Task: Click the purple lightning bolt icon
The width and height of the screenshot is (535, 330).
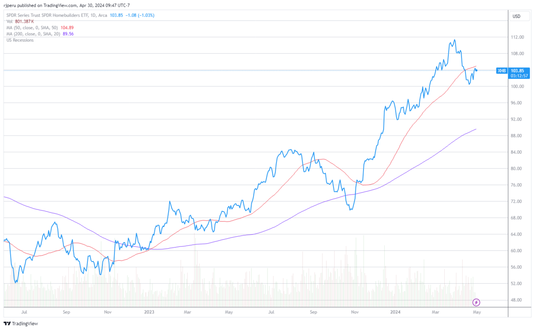Action: pyautogui.click(x=476, y=302)
